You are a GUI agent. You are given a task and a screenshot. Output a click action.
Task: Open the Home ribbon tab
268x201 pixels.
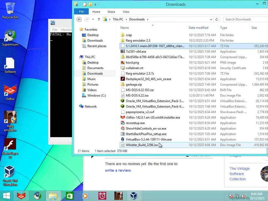pos(96,12)
